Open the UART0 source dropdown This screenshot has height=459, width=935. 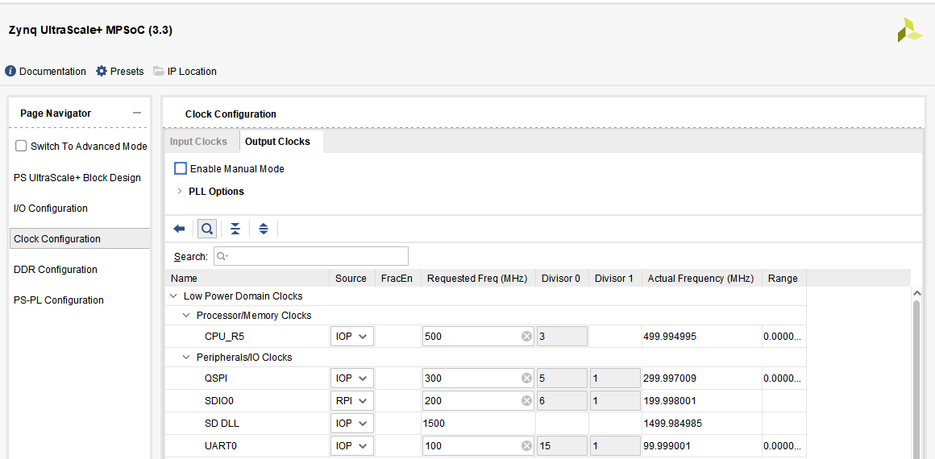coord(351,445)
